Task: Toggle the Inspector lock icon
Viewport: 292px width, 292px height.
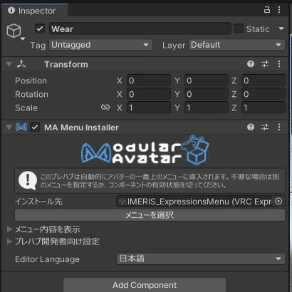Action: 267,10
